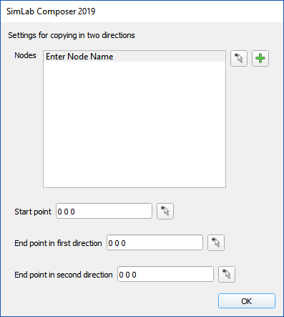Click the empty white area of the Nodes list

click(x=134, y=124)
